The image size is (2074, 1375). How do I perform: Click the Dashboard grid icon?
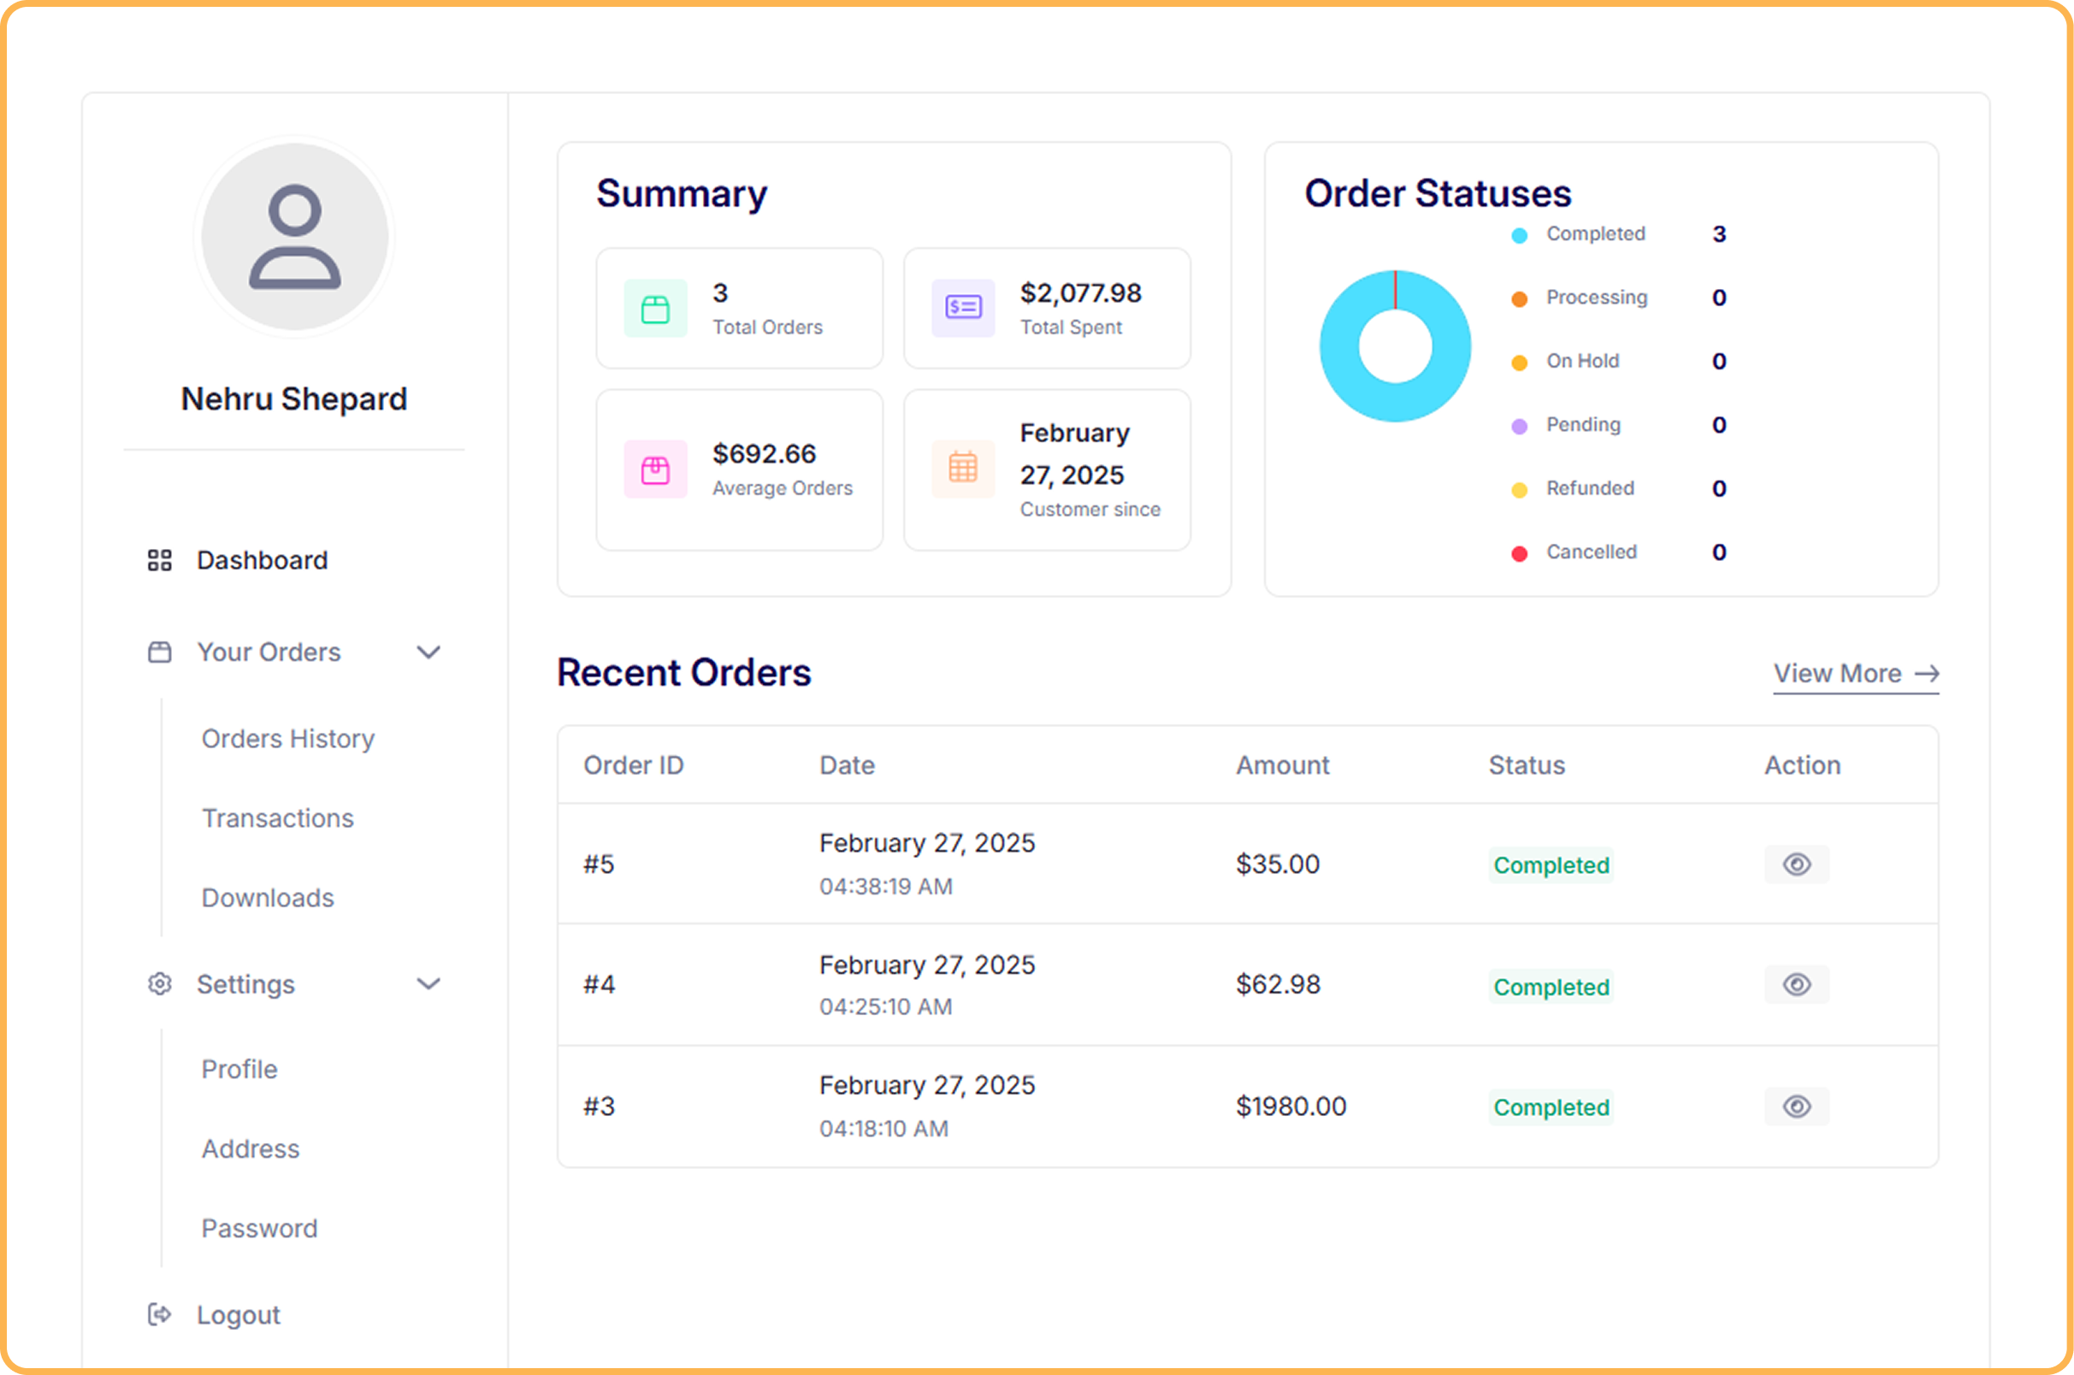point(159,560)
